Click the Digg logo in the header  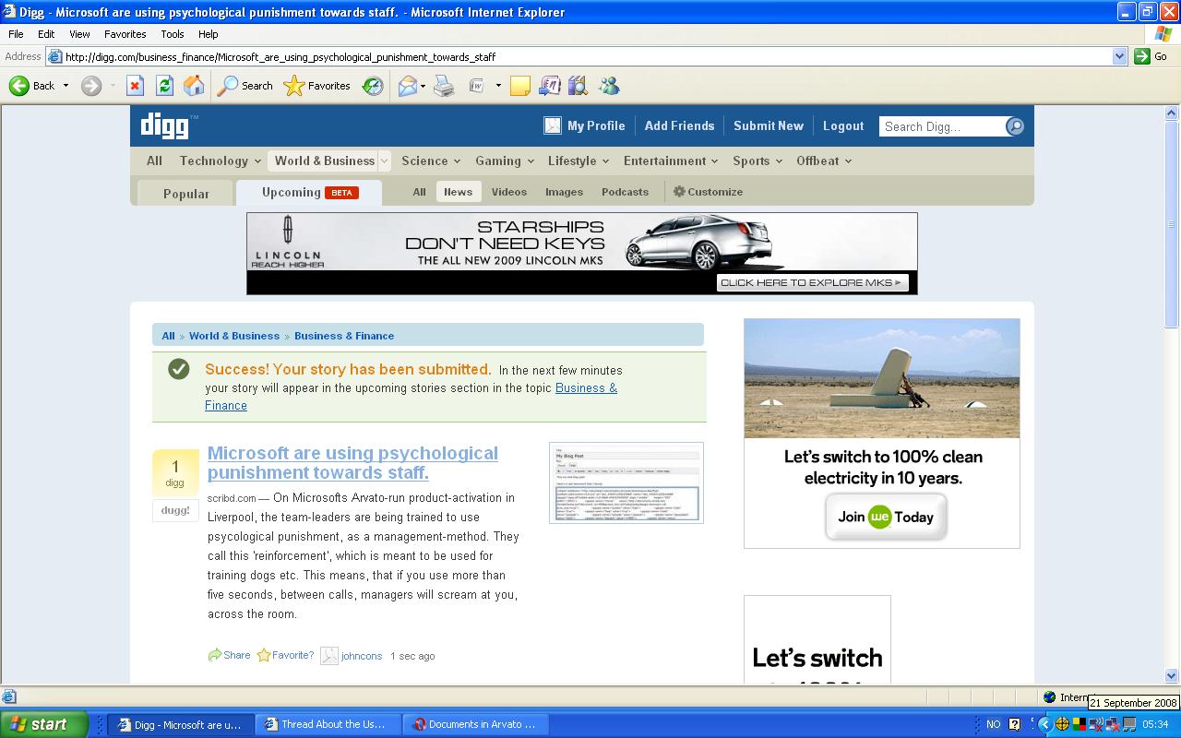167,125
